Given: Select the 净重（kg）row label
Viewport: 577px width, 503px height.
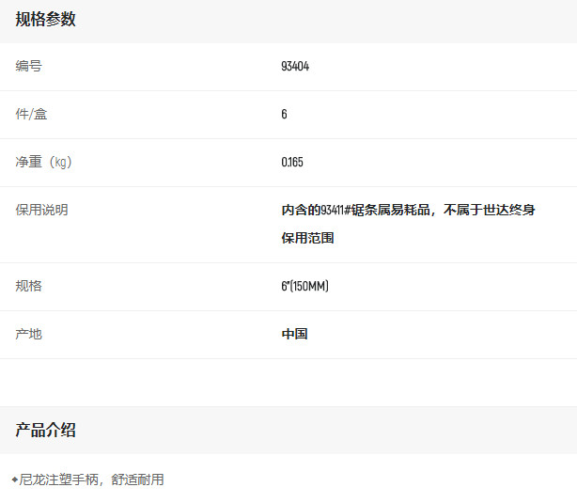Looking at the screenshot, I should click(43, 162).
